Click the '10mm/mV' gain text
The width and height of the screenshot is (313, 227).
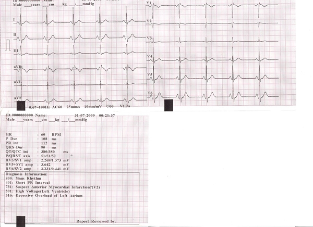click(93, 107)
